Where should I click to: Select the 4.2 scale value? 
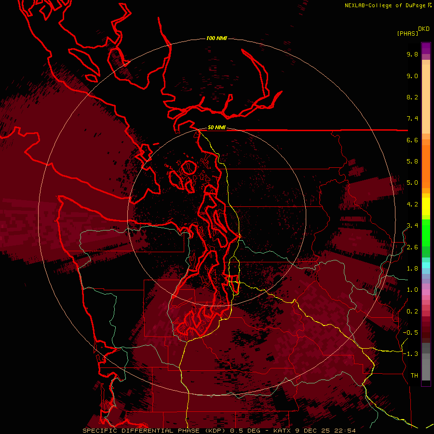coord(412,204)
